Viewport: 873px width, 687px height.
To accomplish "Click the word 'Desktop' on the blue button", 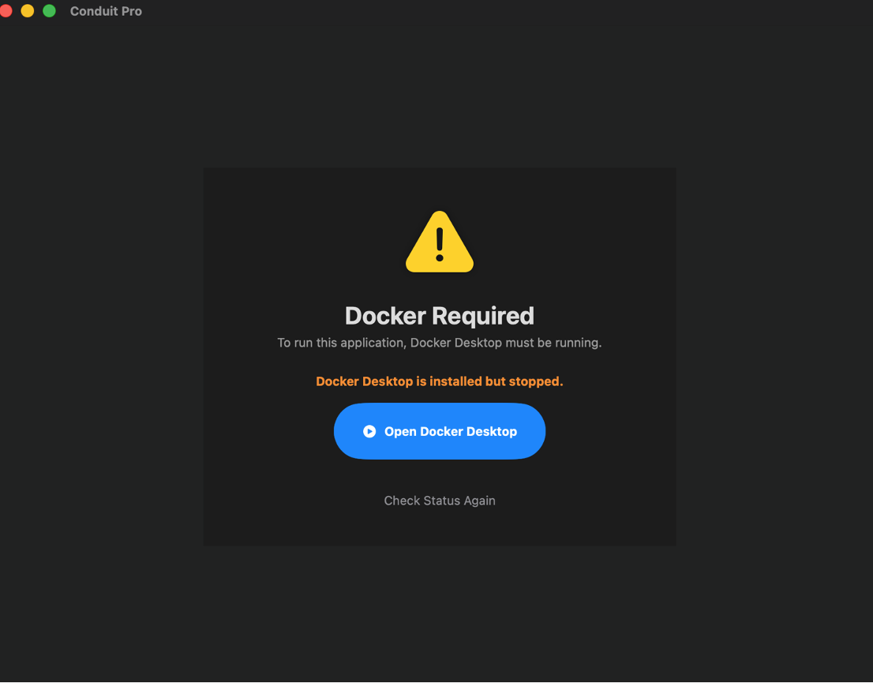I will click(491, 431).
